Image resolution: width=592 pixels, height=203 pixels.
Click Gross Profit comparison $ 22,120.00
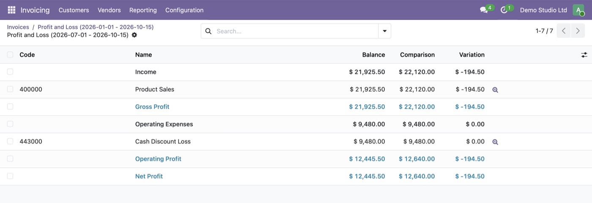[x=417, y=107]
